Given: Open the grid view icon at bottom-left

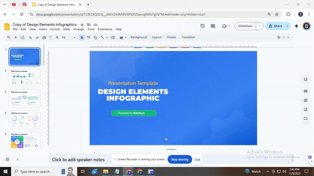Looking at the screenshot, I should (7, 160).
